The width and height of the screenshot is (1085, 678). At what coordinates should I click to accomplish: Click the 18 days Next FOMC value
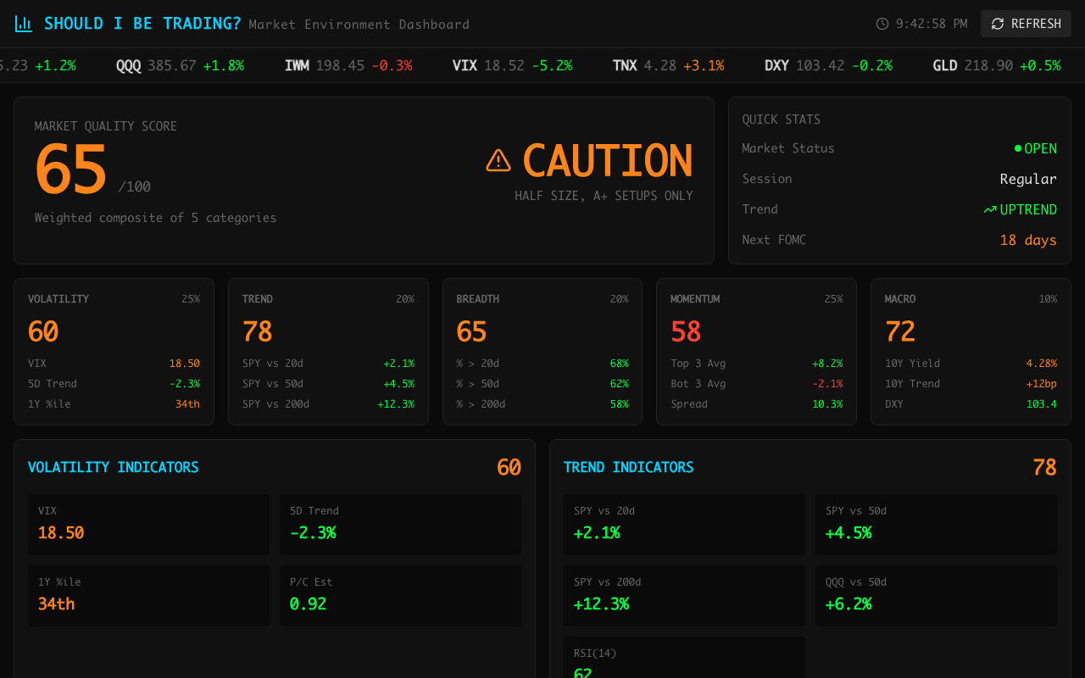[1028, 240]
